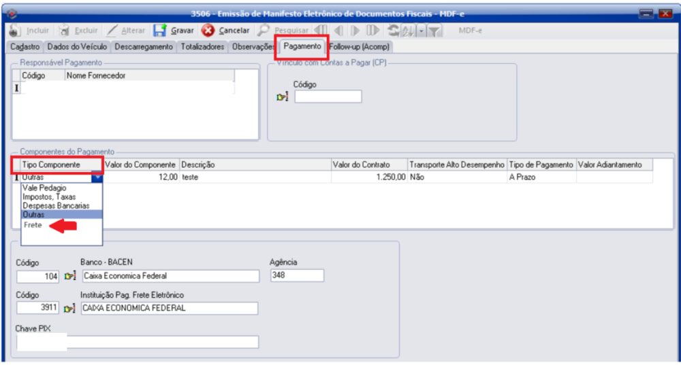The height and width of the screenshot is (365, 681).
Task: Click the red Cancelar icon
Action: tap(208, 31)
